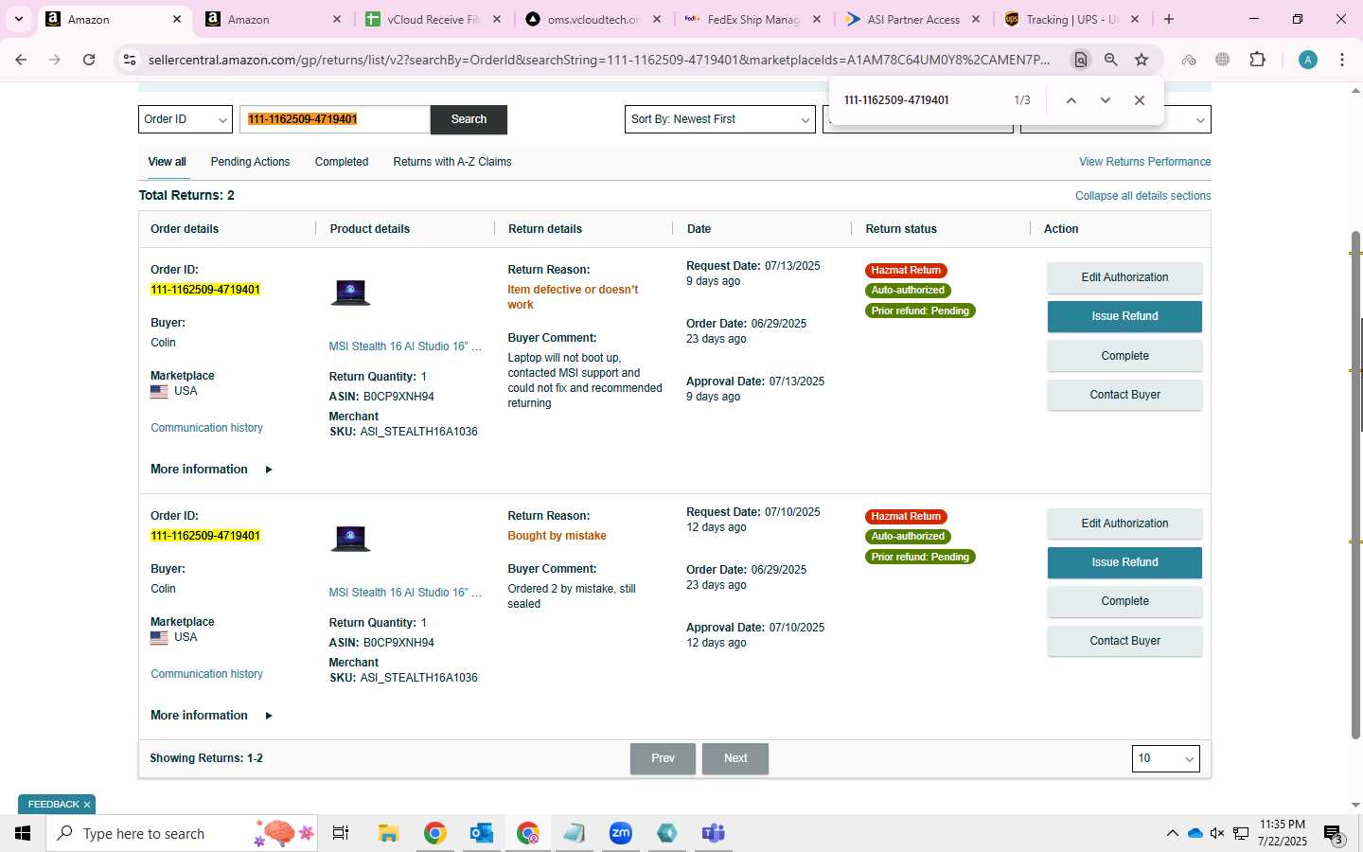Viewport: 1363px width, 852px height.
Task: Click Complete for Bought by mistake return
Action: click(1124, 601)
